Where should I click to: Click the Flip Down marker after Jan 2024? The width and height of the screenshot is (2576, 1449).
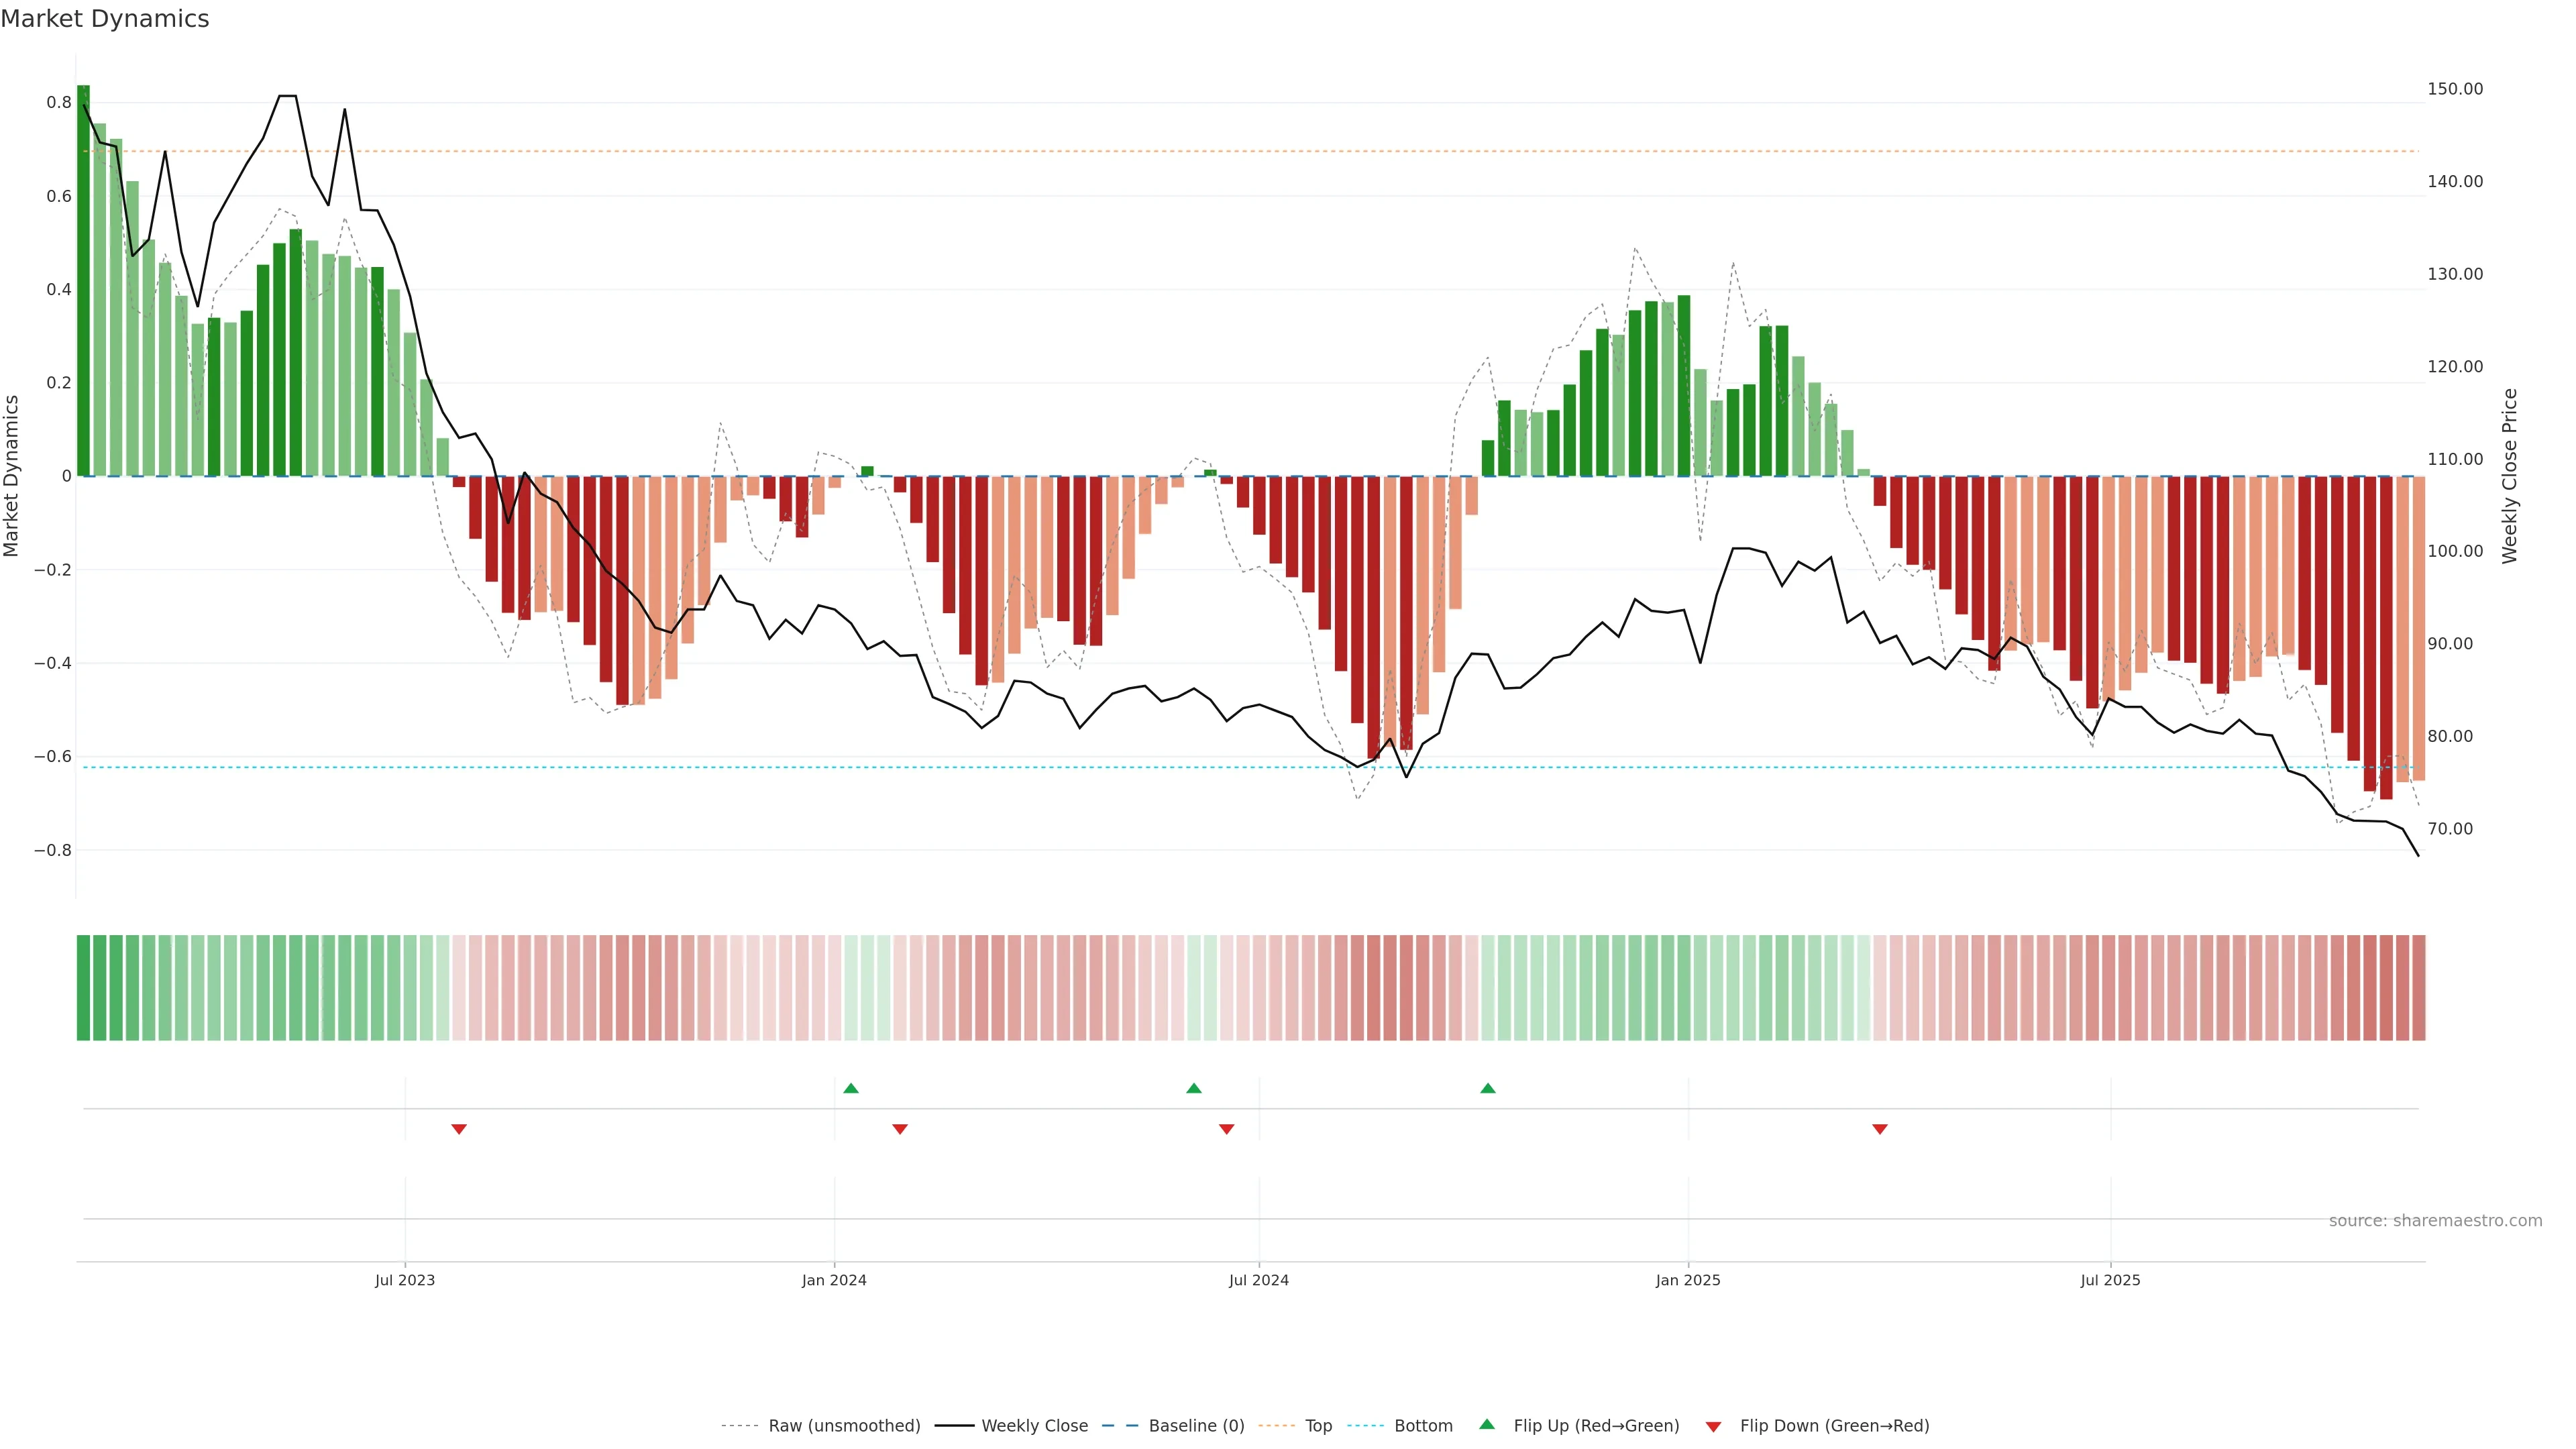click(900, 1129)
